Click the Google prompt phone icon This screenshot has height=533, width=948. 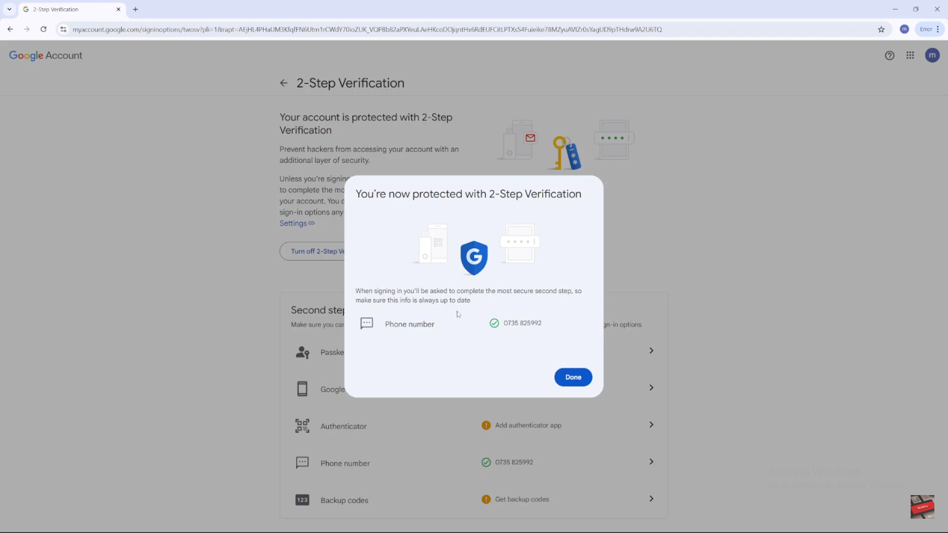pyautogui.click(x=302, y=389)
